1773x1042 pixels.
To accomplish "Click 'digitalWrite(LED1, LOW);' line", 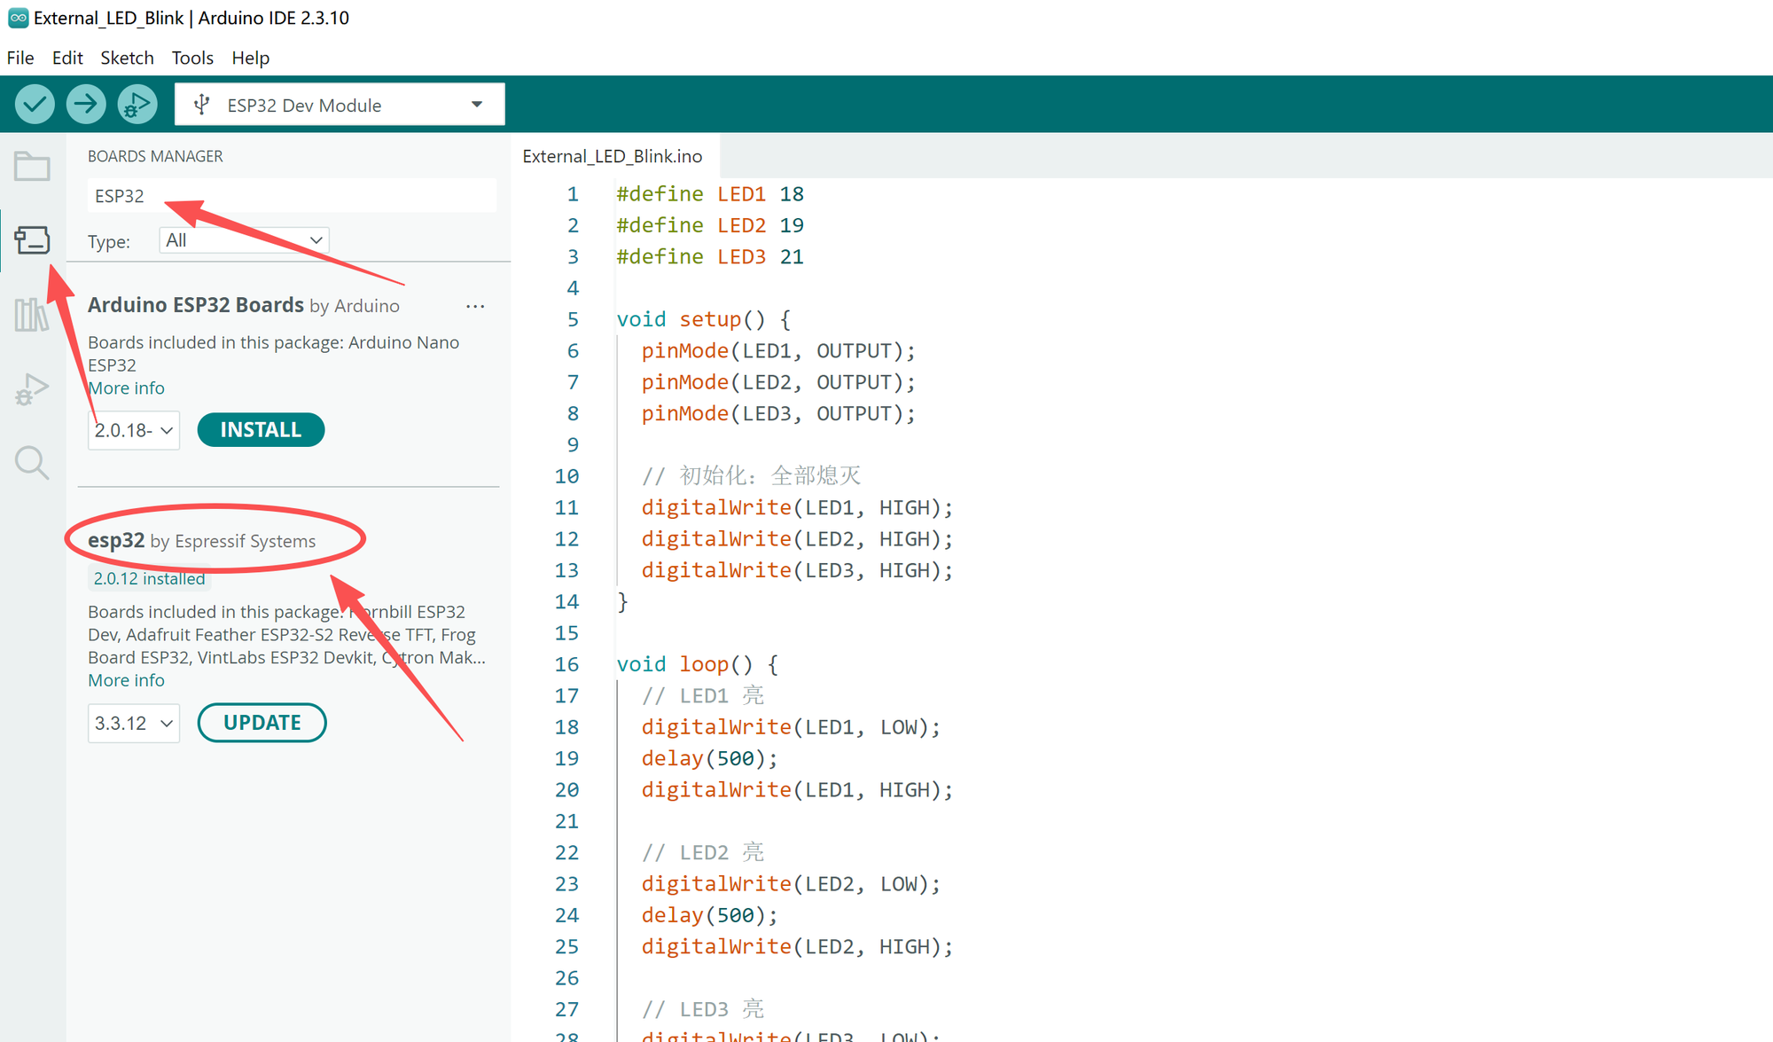I will (791, 727).
